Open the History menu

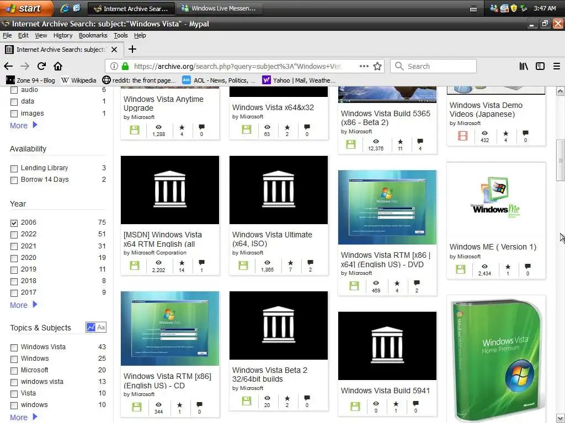click(63, 35)
